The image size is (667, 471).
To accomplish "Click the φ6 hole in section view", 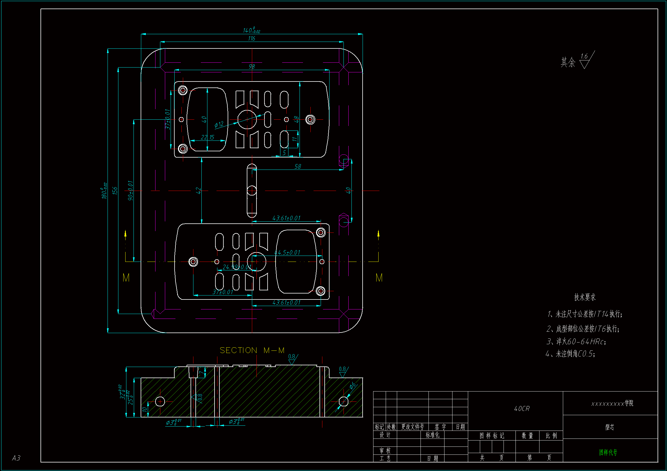I will pos(343,402).
